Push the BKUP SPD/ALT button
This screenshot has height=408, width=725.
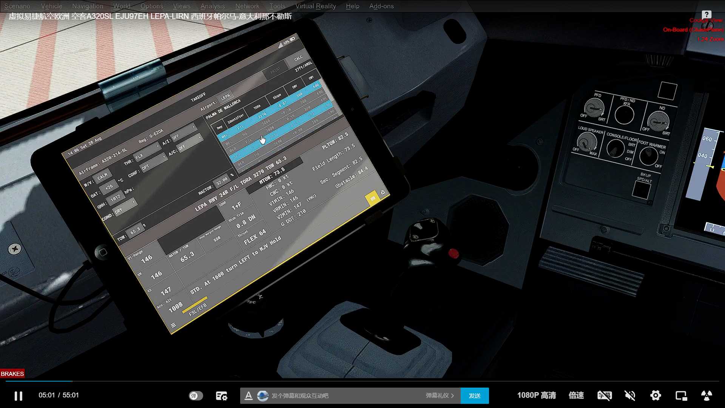point(641,190)
